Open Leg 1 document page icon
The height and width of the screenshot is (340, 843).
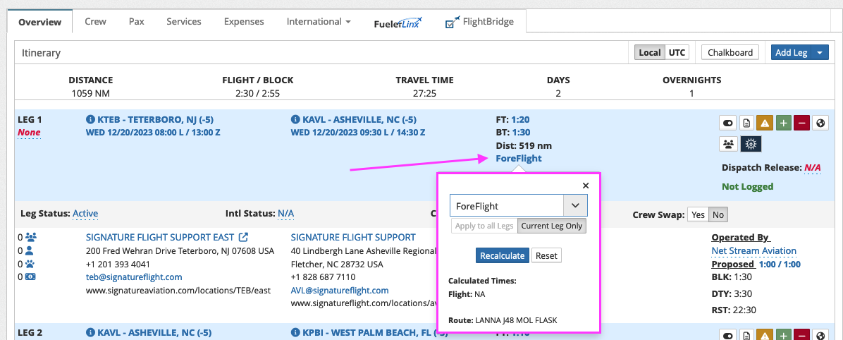pos(746,123)
